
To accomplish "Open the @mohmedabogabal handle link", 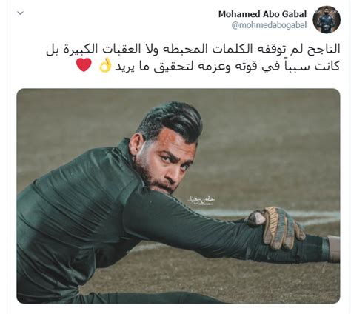I will coord(269,25).
